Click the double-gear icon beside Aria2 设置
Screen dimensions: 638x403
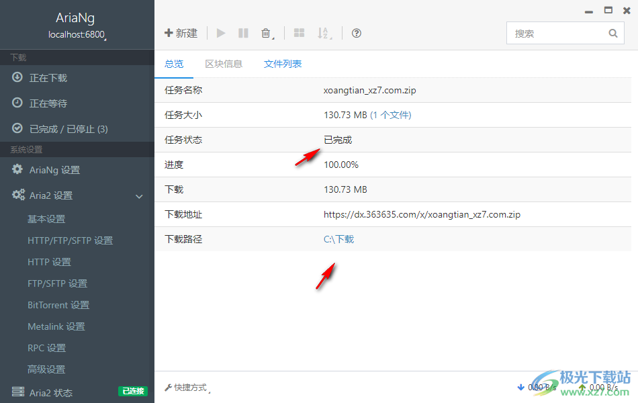pyautogui.click(x=18, y=195)
